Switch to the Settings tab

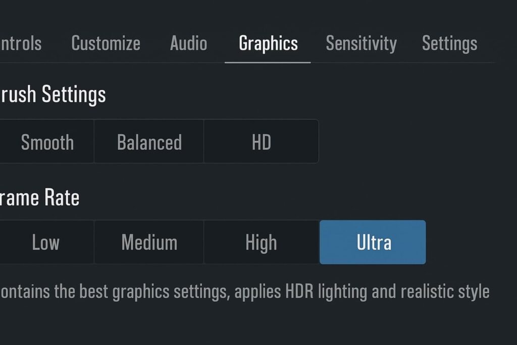[449, 43]
